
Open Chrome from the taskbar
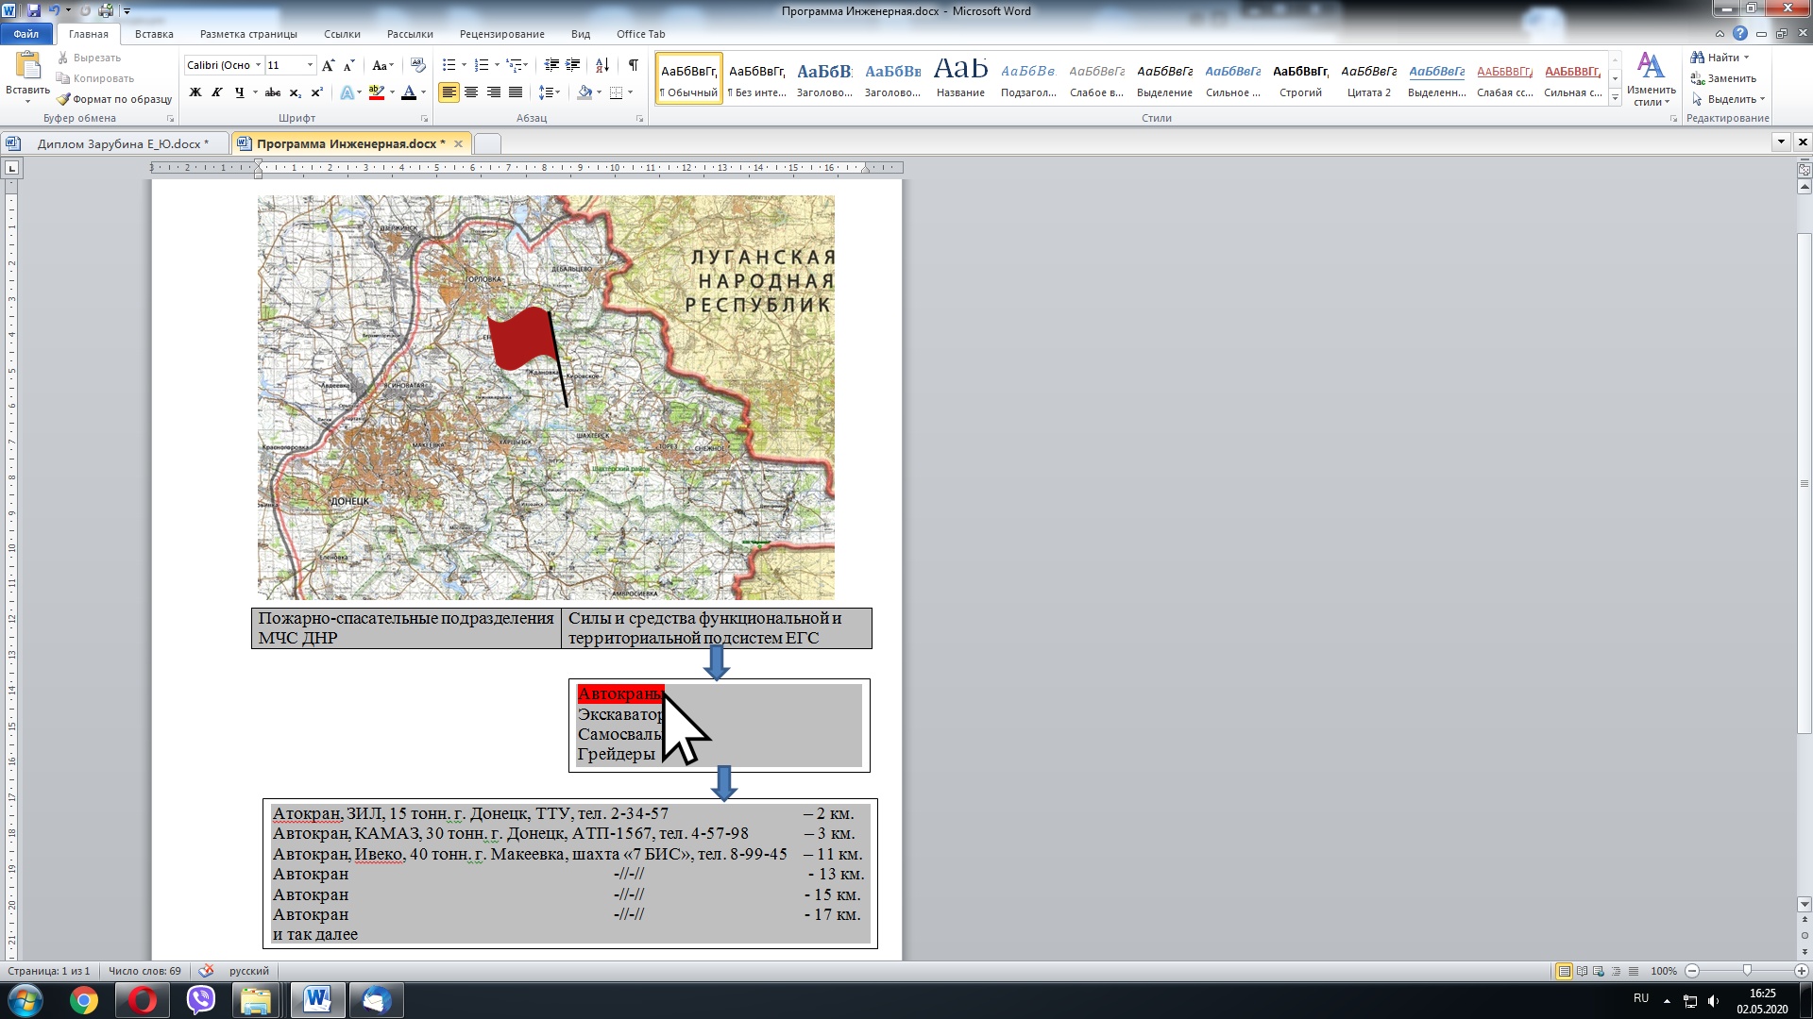[x=83, y=1000]
